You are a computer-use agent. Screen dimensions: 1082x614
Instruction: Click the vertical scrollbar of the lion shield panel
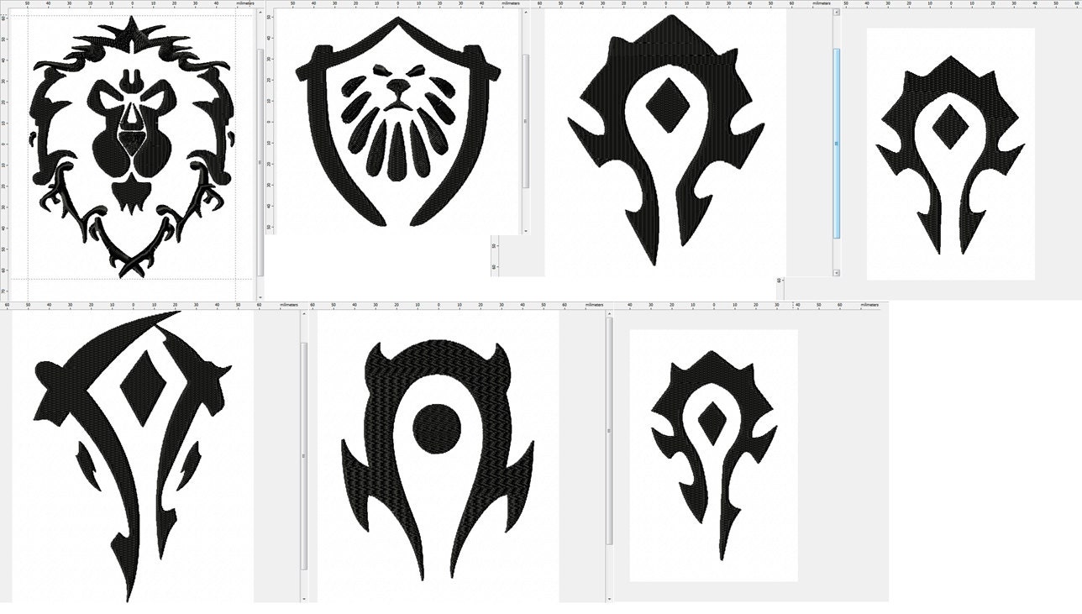[x=527, y=122]
